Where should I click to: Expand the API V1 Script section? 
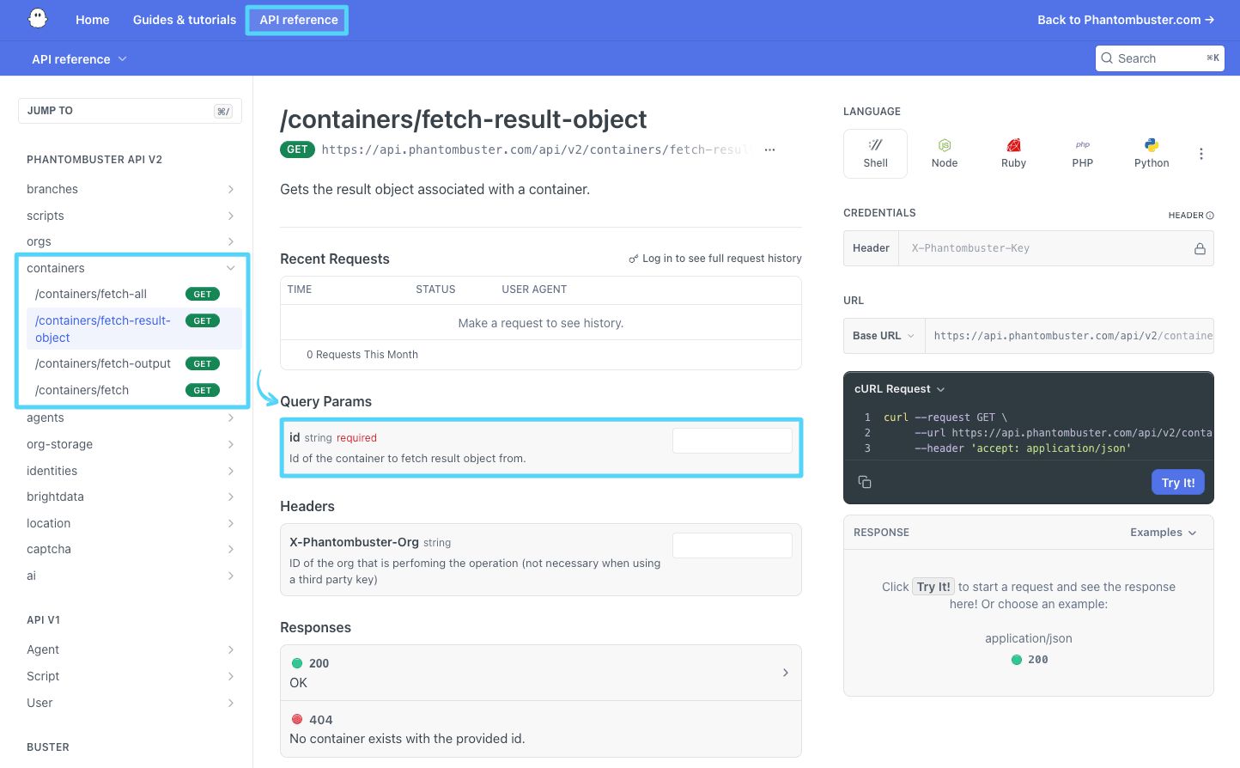point(231,676)
